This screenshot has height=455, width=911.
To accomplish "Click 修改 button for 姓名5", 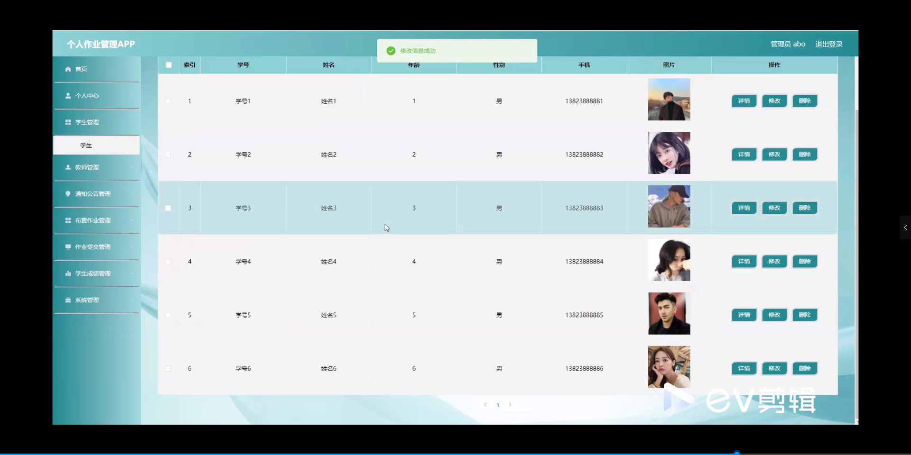I will point(774,315).
